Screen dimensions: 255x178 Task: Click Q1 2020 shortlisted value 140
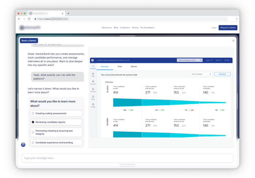(206, 92)
